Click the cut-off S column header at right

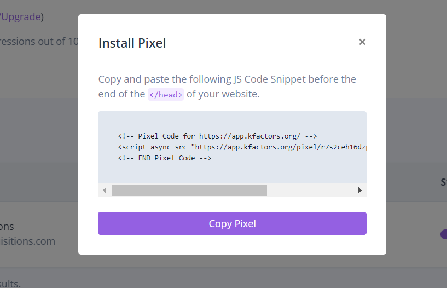pyautogui.click(x=444, y=182)
